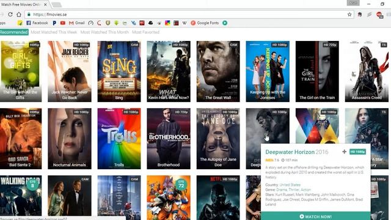Click the HD 1080p badge in popup
Image resolution: width=391 pixels, height=220 pixels.
coord(357,152)
